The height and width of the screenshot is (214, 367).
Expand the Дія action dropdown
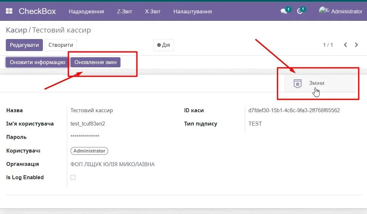pos(163,45)
